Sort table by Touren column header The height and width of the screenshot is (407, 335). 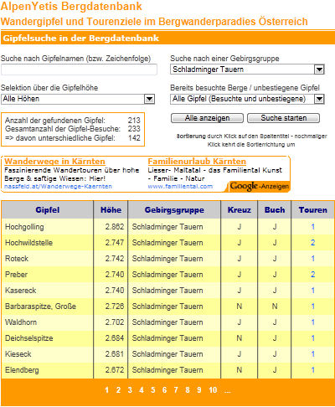(312, 210)
